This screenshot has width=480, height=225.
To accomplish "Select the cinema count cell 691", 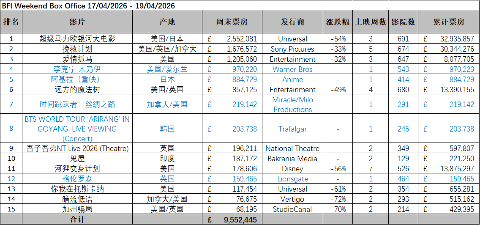I will click(403, 39).
